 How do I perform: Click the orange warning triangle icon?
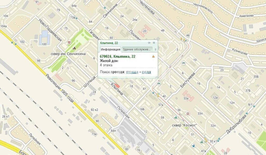click(x=153, y=56)
